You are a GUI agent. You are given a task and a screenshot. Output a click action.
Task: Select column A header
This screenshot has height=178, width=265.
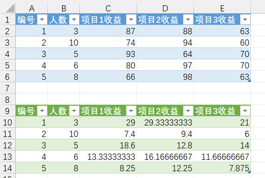pyautogui.click(x=32, y=8)
